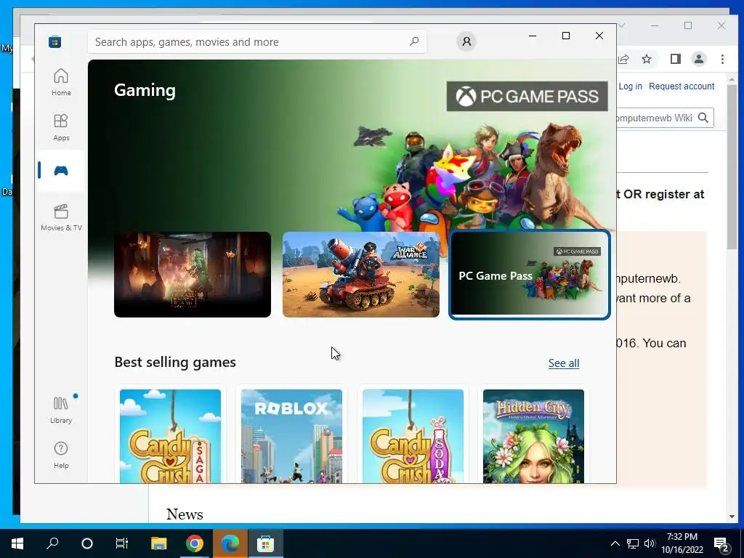Image resolution: width=744 pixels, height=558 pixels.
Task: Open Help in Store sidebar
Action: [61, 455]
